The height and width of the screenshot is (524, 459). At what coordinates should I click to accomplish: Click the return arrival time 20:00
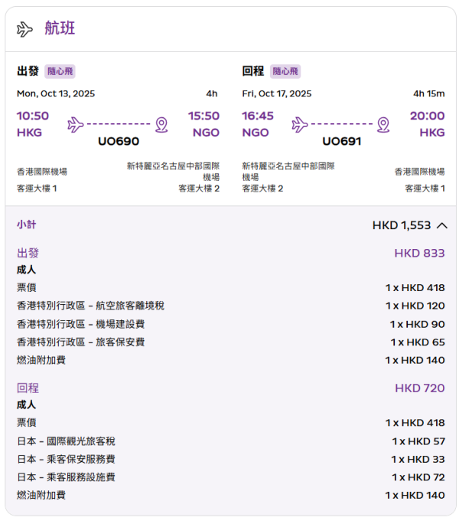tap(428, 116)
